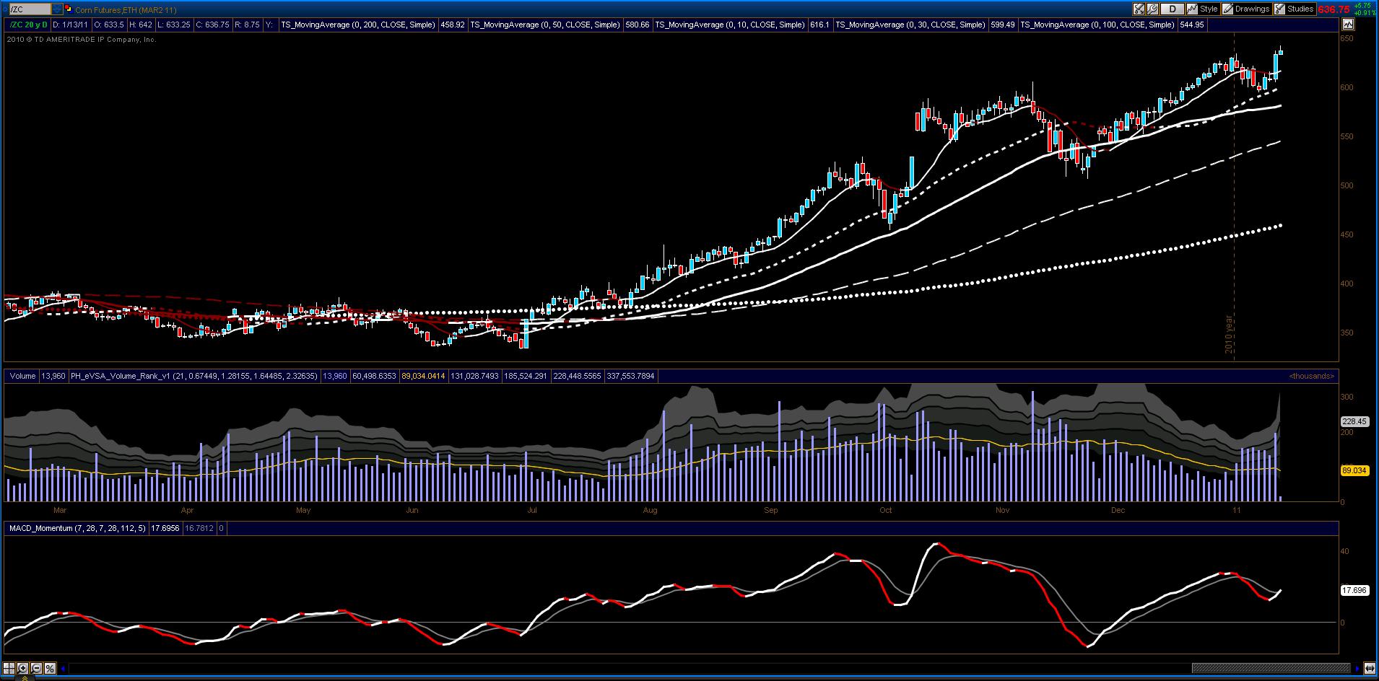Viewport: 1379px width, 681px height.
Task: Click the 'H: 642' high value
Action: [x=141, y=25]
